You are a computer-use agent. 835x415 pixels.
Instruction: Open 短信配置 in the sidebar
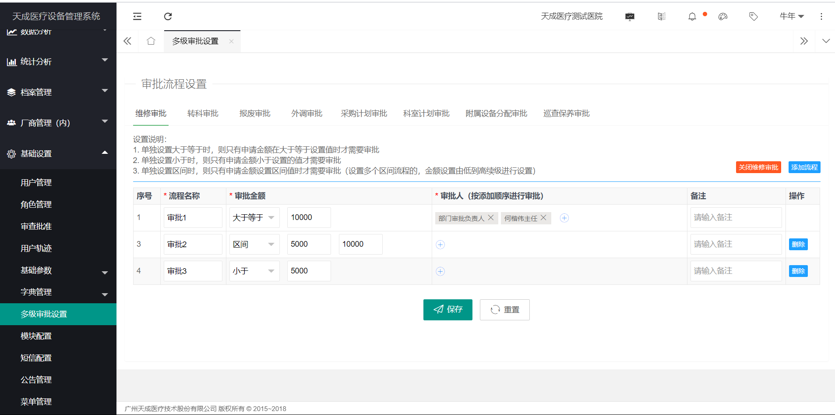[x=58, y=358]
